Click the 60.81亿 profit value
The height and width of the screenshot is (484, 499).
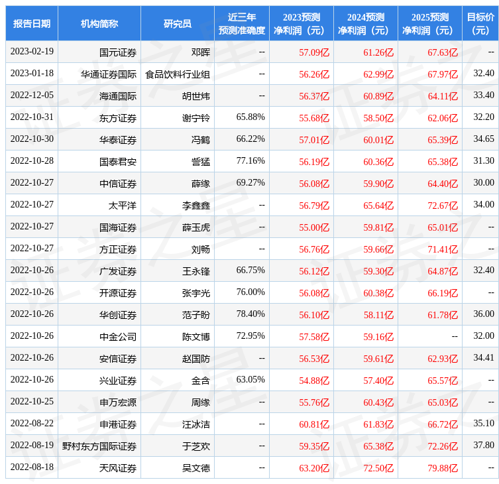pos(314,424)
